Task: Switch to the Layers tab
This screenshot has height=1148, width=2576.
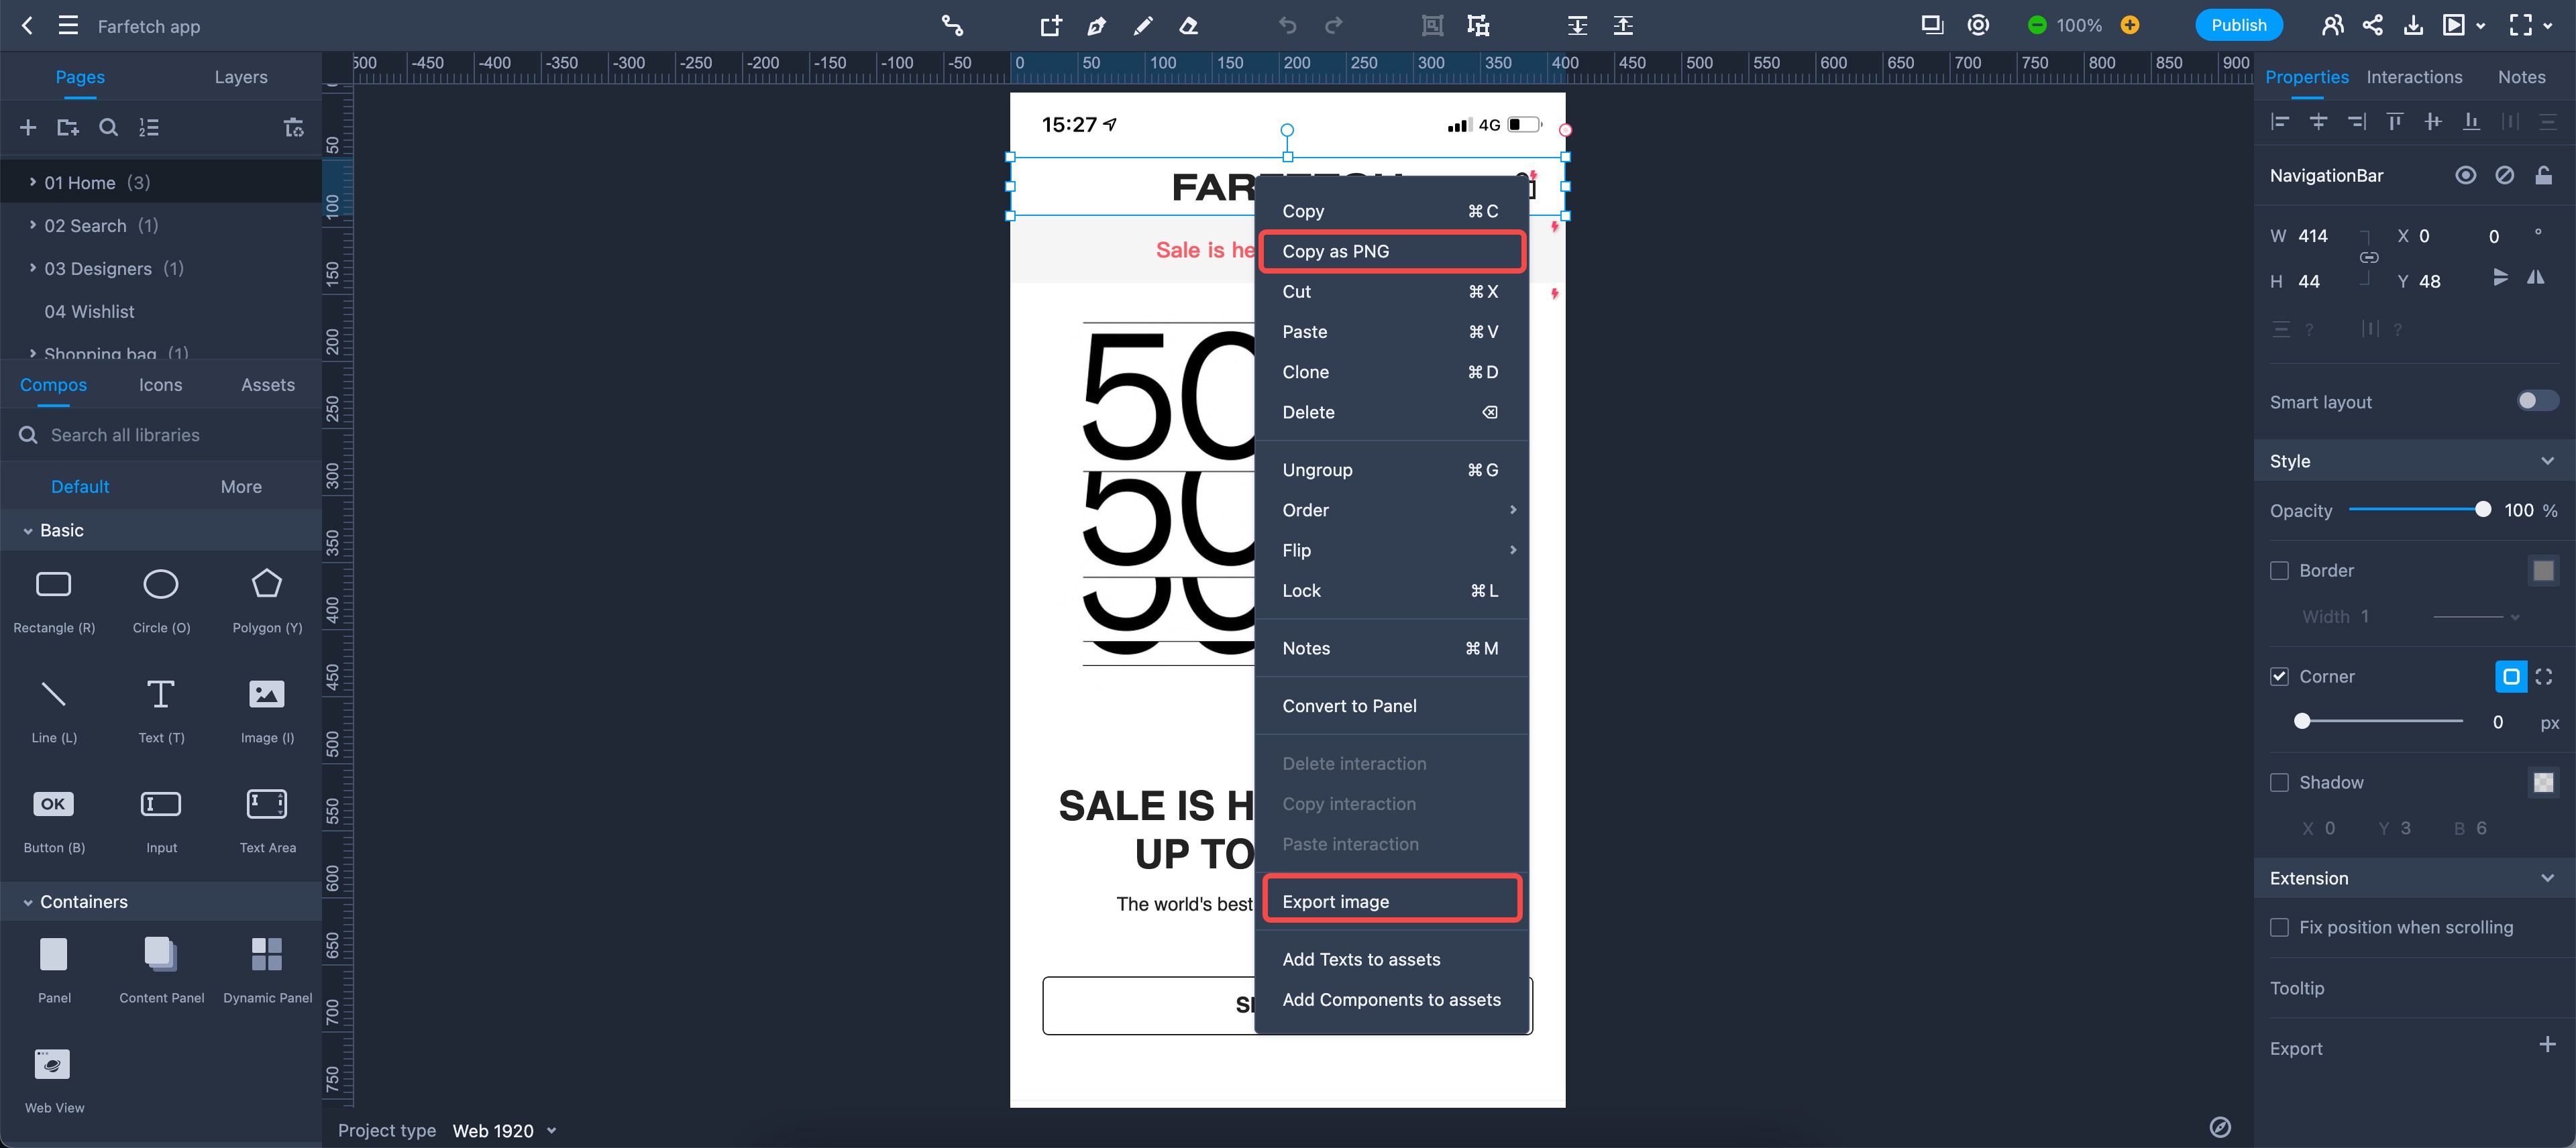Action: point(241,77)
